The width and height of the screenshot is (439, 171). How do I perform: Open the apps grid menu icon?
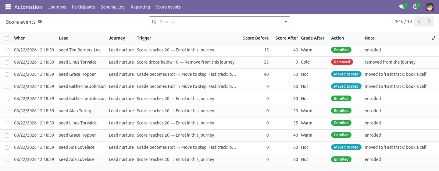[x=8, y=7]
